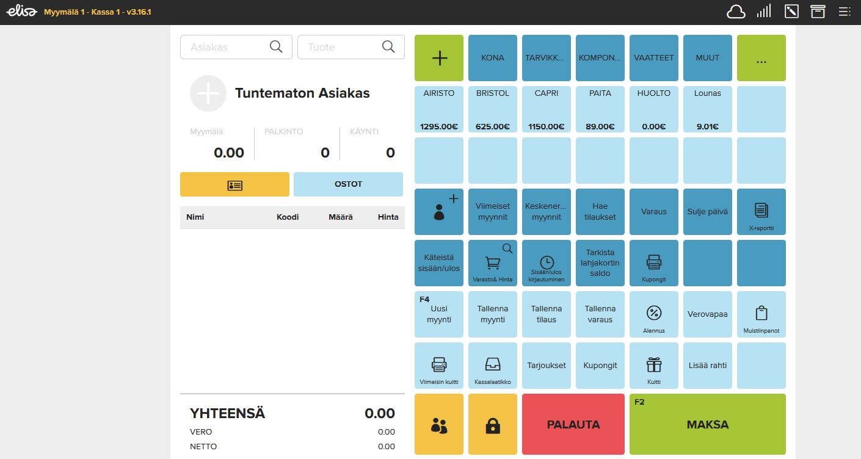Open the archive box icon in top bar
Viewport: 861px width, 459px height.
(x=818, y=12)
